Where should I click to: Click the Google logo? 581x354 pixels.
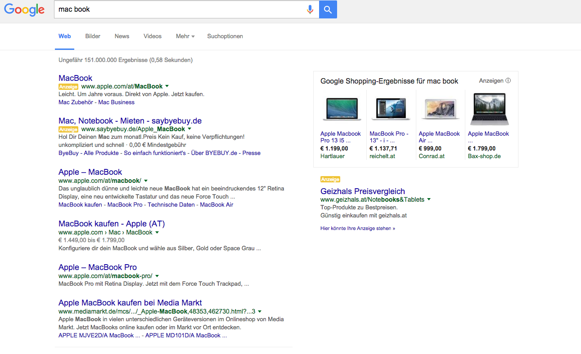coord(24,10)
